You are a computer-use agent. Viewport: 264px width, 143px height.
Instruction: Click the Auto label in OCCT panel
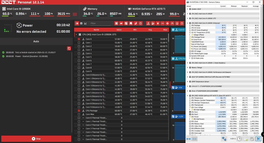pos(36,41)
